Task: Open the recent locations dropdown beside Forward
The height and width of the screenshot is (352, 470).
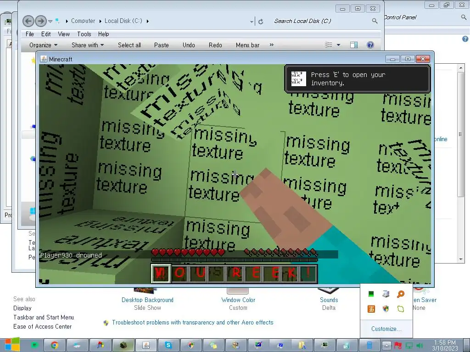Action: pos(50,21)
